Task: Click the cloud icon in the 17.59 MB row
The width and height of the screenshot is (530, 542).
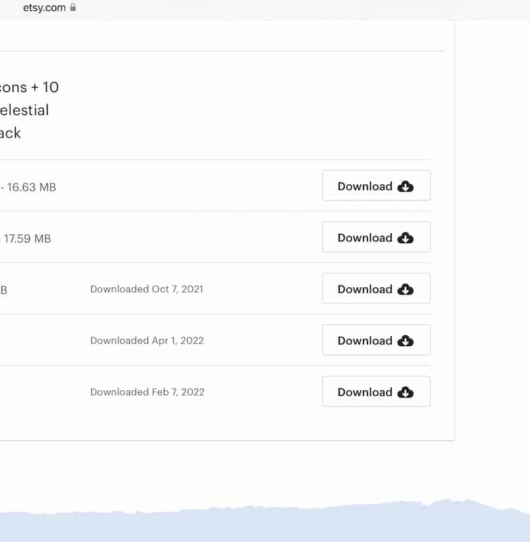Action: [x=405, y=238]
